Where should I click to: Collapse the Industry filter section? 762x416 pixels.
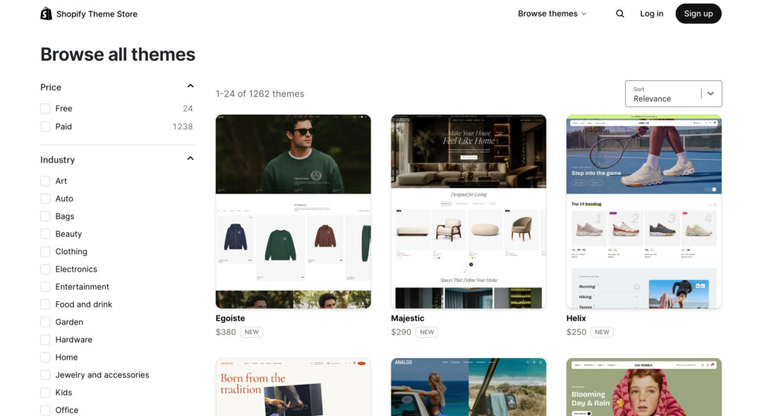pos(190,159)
